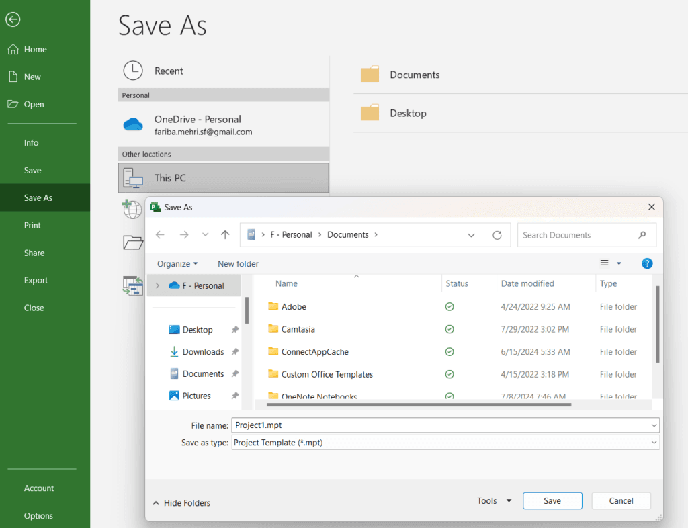688x528 pixels.
Task: Open the Tools dropdown
Action: pos(493,500)
